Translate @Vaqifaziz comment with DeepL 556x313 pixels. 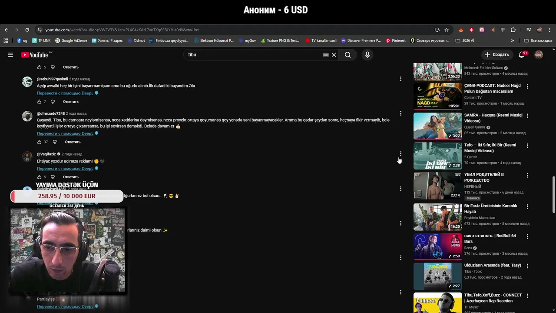pyautogui.click(x=65, y=168)
